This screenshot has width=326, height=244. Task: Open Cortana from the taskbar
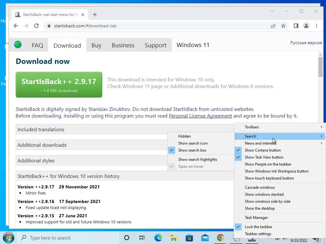coord(126,238)
